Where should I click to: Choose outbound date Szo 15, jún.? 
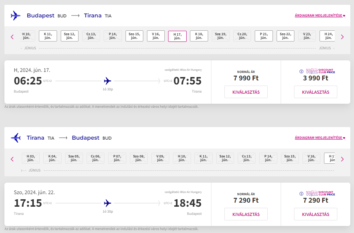point(134,36)
